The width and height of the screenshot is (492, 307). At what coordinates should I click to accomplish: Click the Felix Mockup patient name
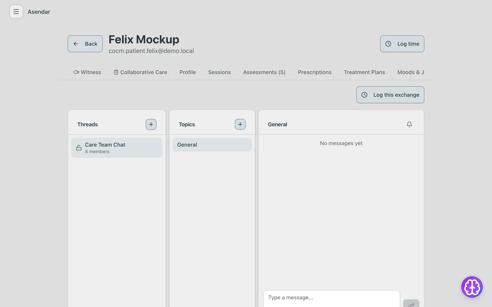[x=144, y=39]
